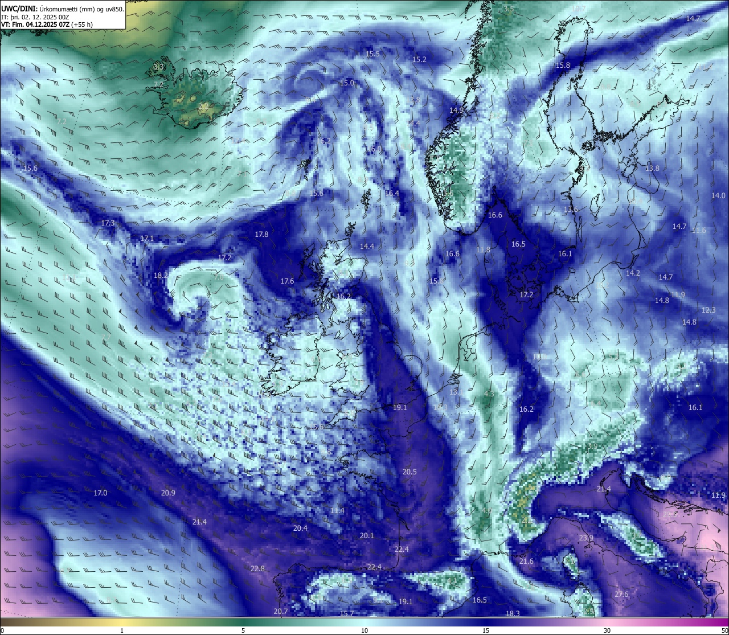Screen dimensions: 729x635
Task: Click the 20.4 value label
Action: coord(300,528)
